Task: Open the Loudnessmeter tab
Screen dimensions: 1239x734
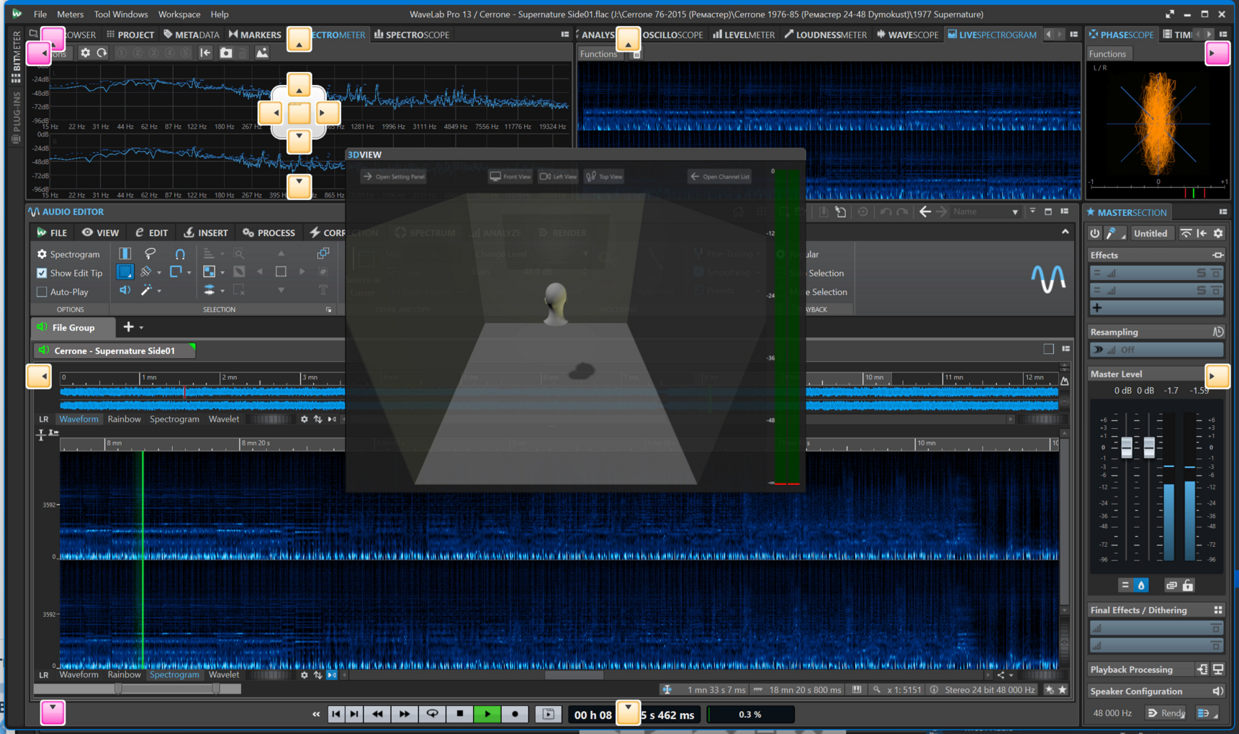Action: 826,35
